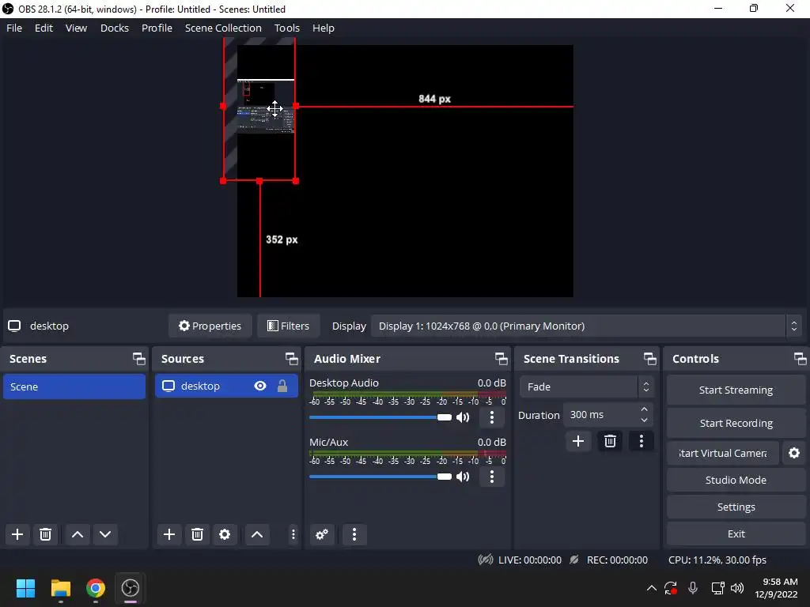
Task: Remove selected source with trash icon
Action: click(x=197, y=534)
